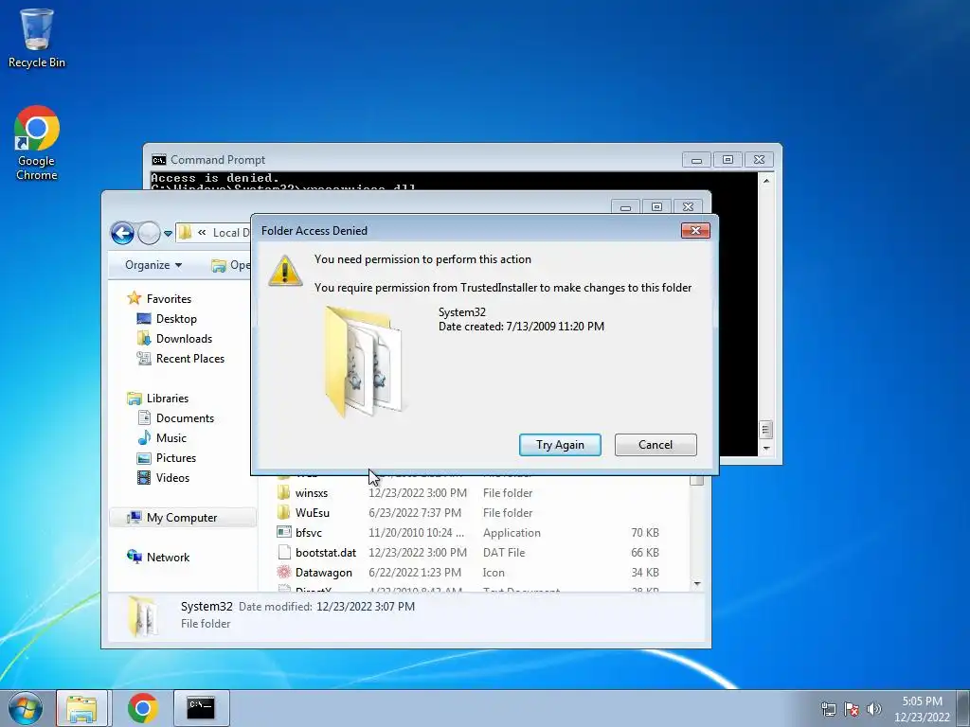This screenshot has width=970, height=727.
Task: Click 12/23/2022 3:00 PM date for winsxs
Action: pos(418,493)
